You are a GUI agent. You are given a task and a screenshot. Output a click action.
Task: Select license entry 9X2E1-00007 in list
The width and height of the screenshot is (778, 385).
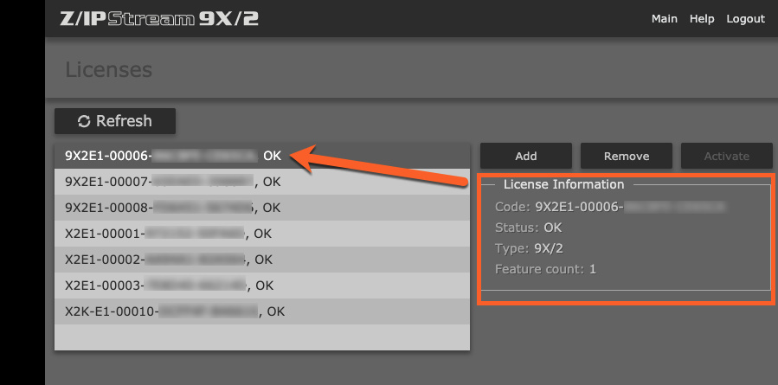pyautogui.click(x=173, y=182)
